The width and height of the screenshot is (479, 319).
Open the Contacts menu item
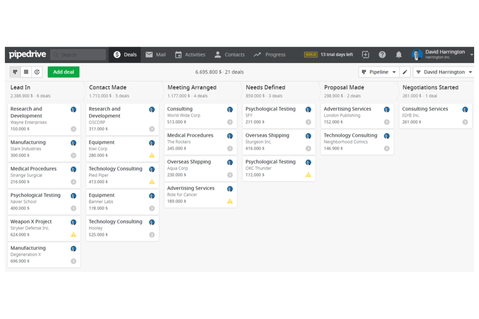coord(229,55)
